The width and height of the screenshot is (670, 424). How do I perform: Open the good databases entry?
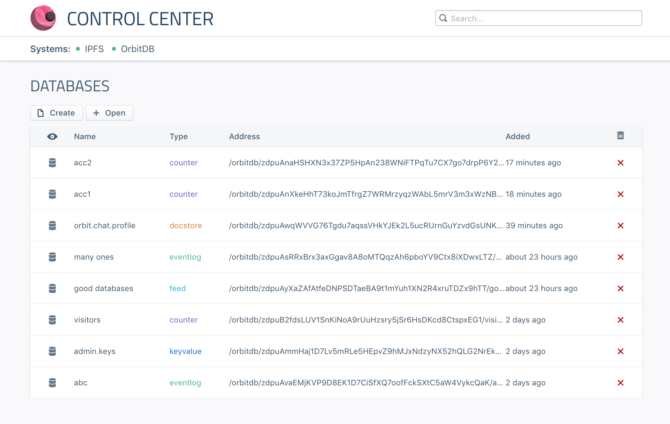[x=103, y=288]
